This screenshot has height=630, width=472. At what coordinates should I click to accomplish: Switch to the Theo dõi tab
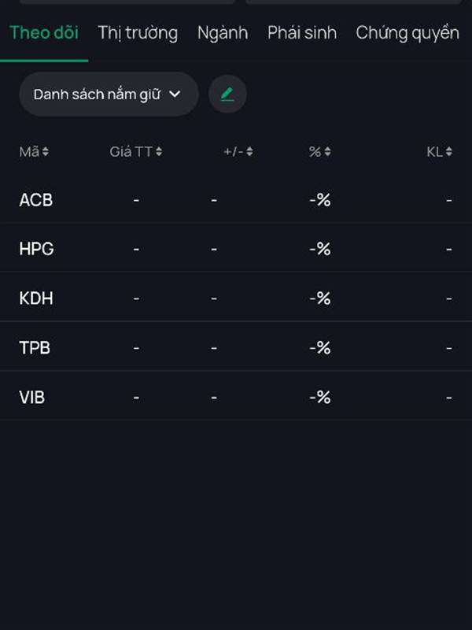(x=44, y=33)
